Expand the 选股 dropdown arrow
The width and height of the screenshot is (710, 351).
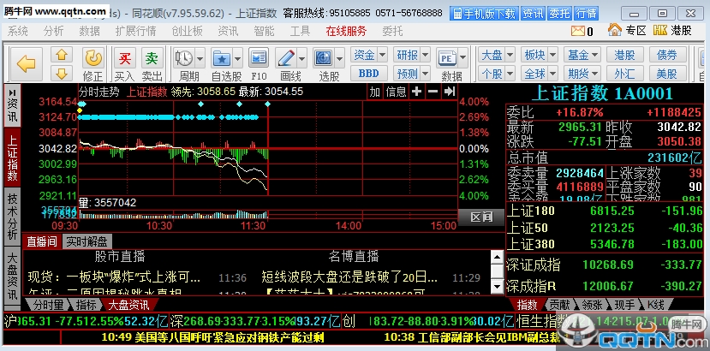340,58
